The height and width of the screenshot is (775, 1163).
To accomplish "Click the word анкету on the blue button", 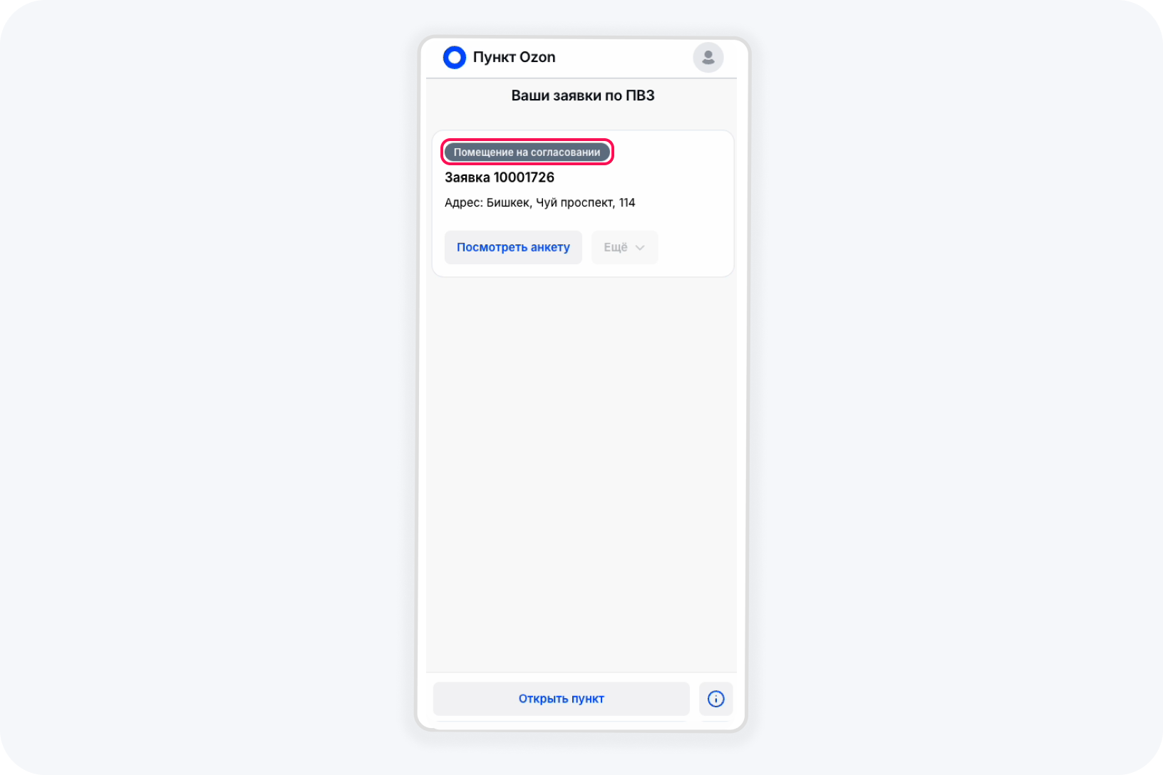I will coord(550,247).
